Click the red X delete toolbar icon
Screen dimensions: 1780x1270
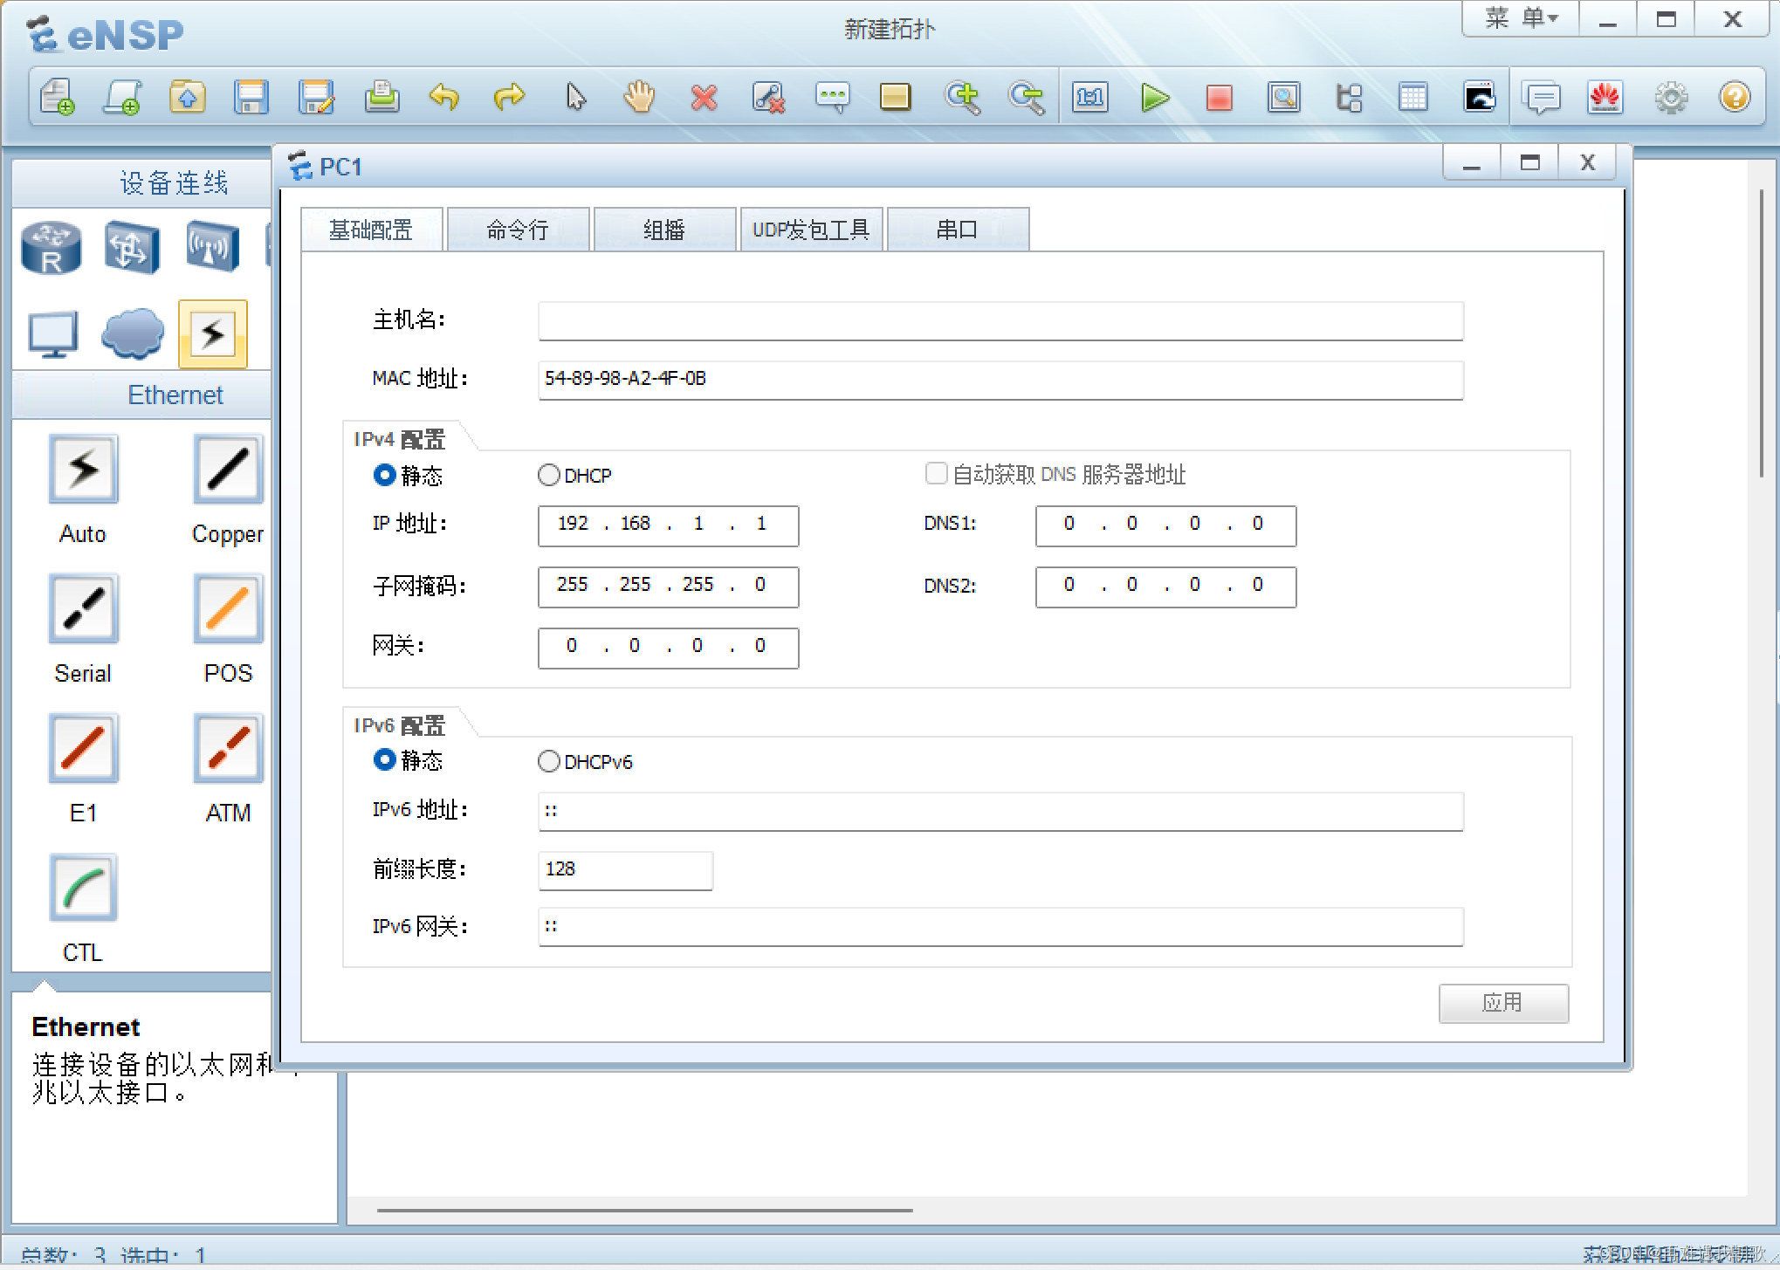tap(704, 98)
